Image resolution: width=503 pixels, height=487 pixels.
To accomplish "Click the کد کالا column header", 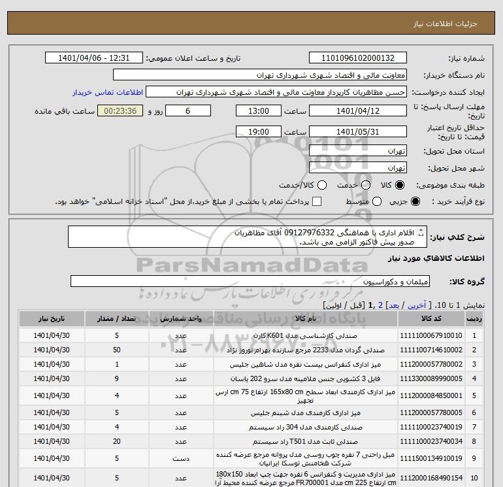I will pos(431,319).
